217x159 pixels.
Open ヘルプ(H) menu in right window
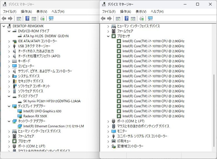[157, 12]
